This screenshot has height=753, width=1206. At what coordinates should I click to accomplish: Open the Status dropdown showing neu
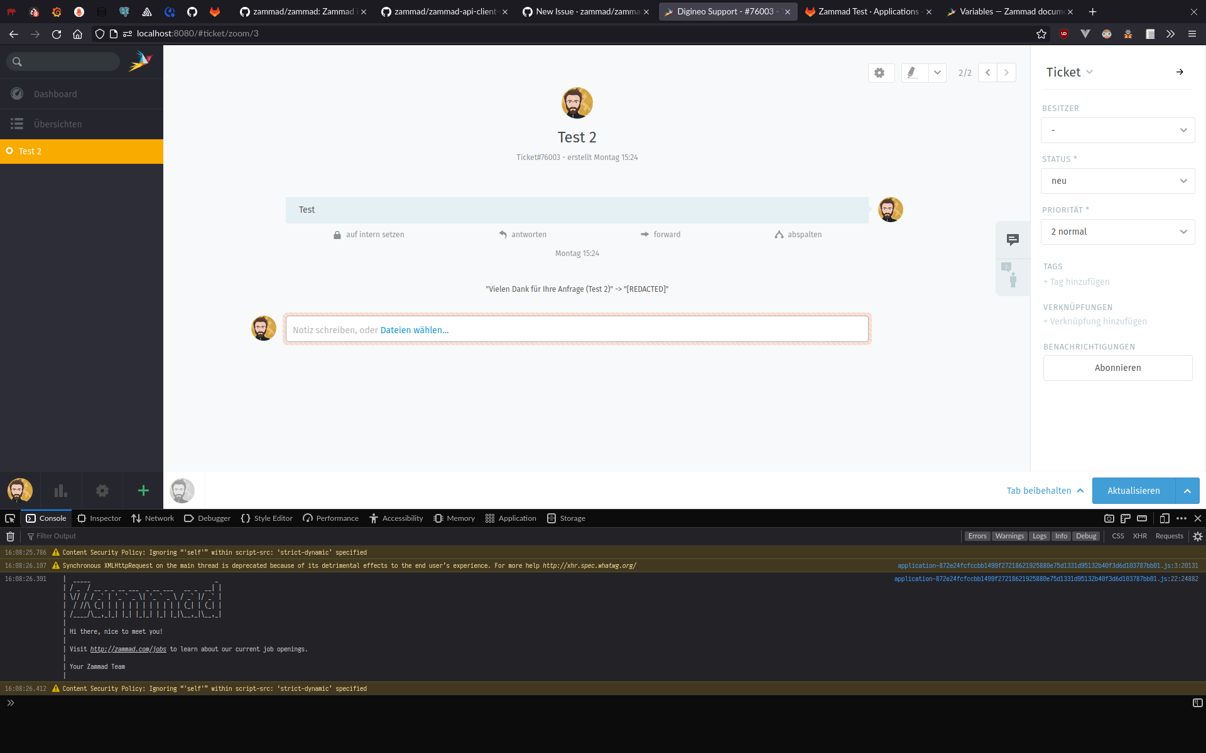click(x=1117, y=181)
